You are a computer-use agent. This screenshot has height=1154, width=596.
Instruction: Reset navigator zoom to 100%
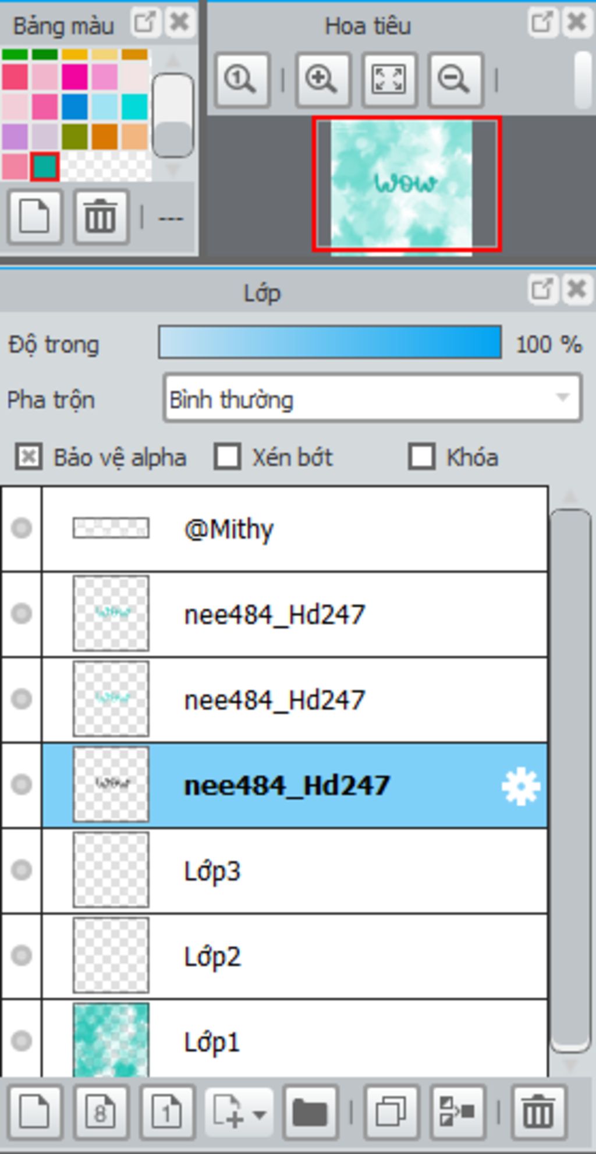[242, 80]
